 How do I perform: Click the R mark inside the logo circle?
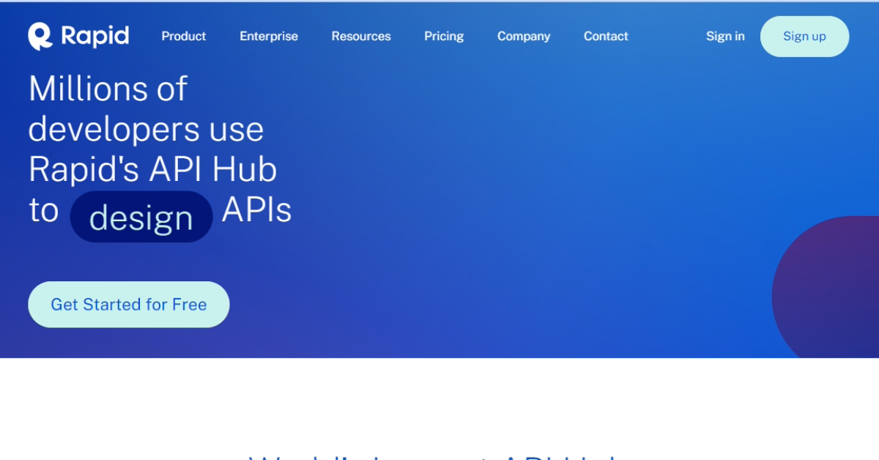(x=40, y=34)
